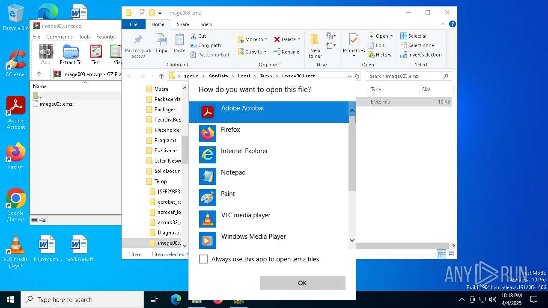Click Invert selection in the ribbon

pos(421,55)
